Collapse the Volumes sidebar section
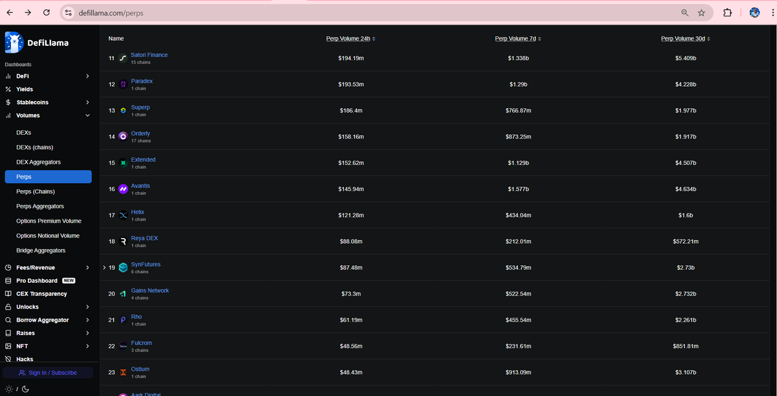Viewport: 777px width, 396px height. tap(87, 115)
